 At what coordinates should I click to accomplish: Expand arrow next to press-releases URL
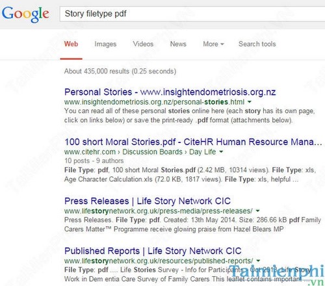pyautogui.click(x=257, y=211)
